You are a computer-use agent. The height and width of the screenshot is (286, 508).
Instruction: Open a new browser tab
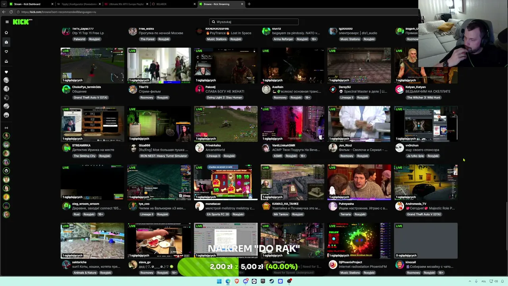coord(249,4)
